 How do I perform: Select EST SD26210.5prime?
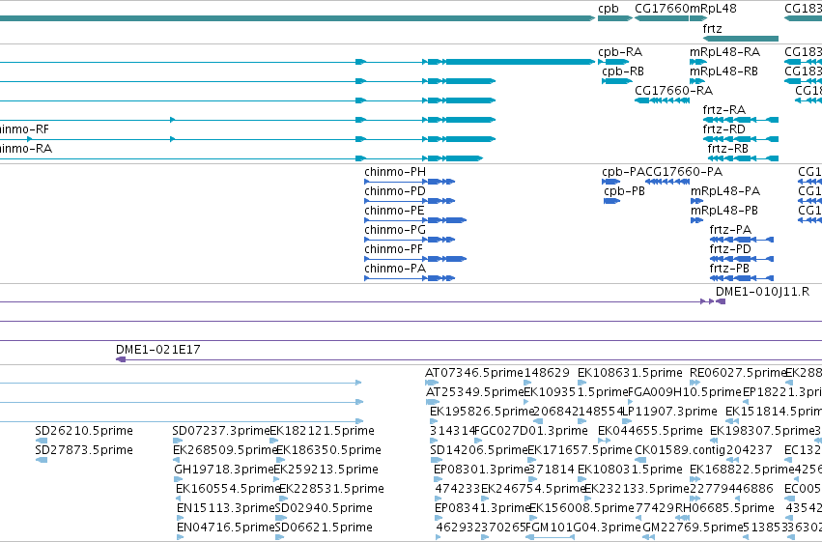(x=42, y=441)
